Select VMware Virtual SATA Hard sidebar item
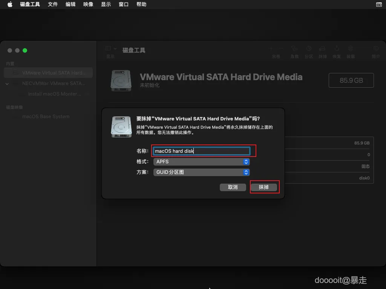 [x=48, y=73]
